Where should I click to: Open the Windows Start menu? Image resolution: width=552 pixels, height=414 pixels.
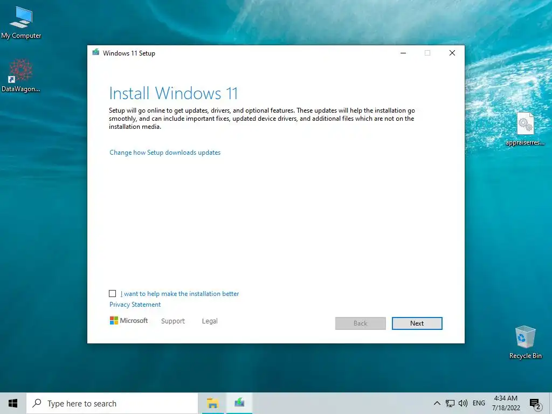(13, 403)
